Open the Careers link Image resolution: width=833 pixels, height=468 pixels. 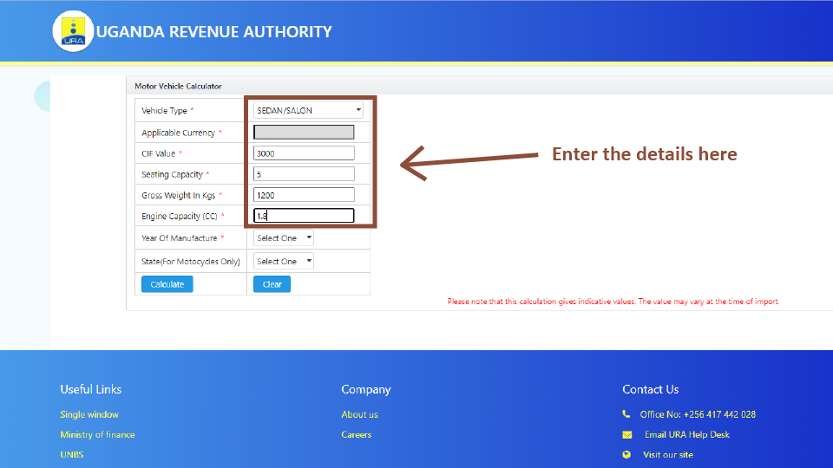356,434
